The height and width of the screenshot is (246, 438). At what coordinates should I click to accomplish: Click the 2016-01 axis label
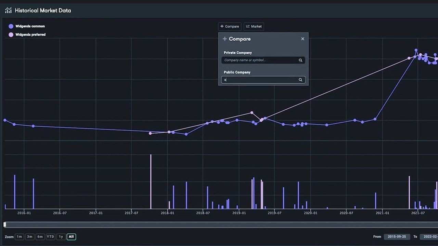pyautogui.click(x=24, y=213)
